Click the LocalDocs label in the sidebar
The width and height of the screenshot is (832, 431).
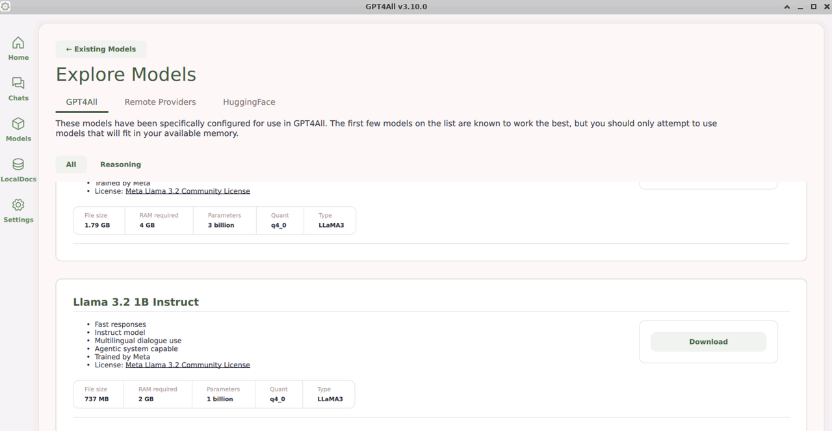[18, 179]
